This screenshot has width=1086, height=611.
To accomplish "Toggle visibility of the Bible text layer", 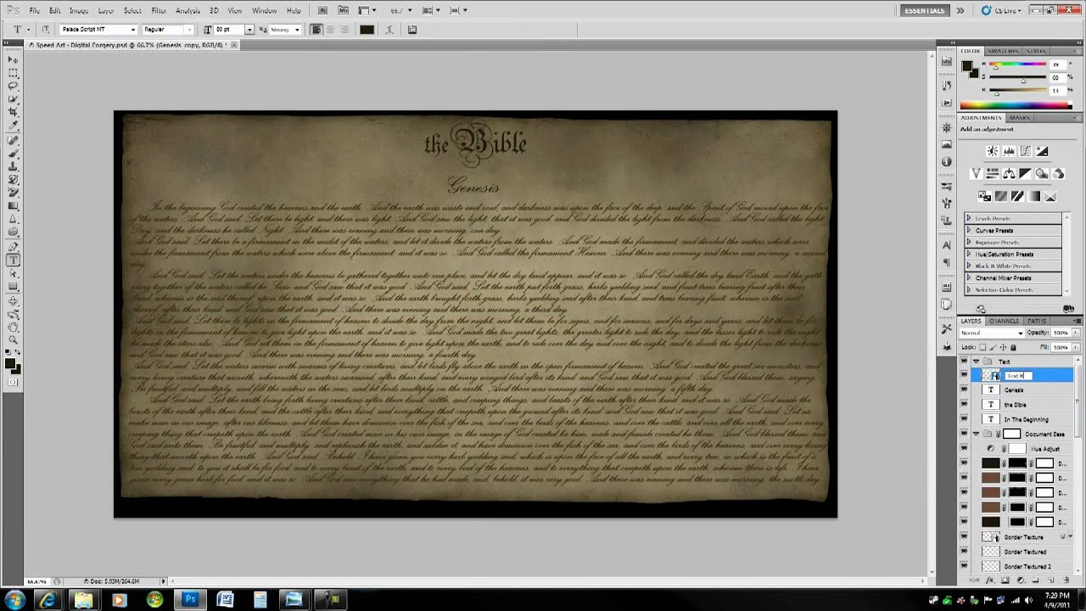I will pyautogui.click(x=964, y=404).
